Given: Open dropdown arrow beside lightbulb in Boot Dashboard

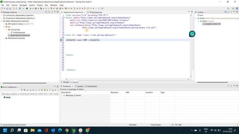Looking at the screenshot, I should coord(47,90).
